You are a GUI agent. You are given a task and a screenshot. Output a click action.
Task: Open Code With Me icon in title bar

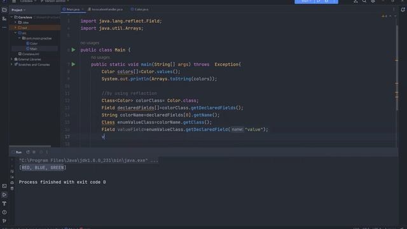point(355,1)
